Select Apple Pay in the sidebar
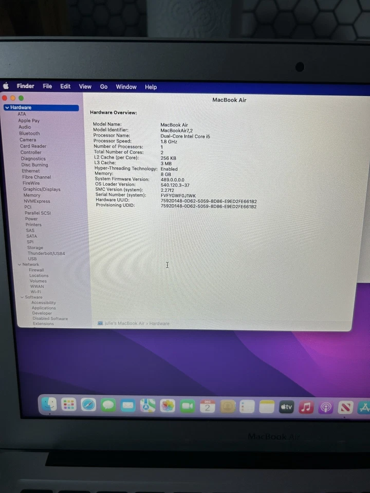Viewport: 370px width, 493px height. click(29, 120)
